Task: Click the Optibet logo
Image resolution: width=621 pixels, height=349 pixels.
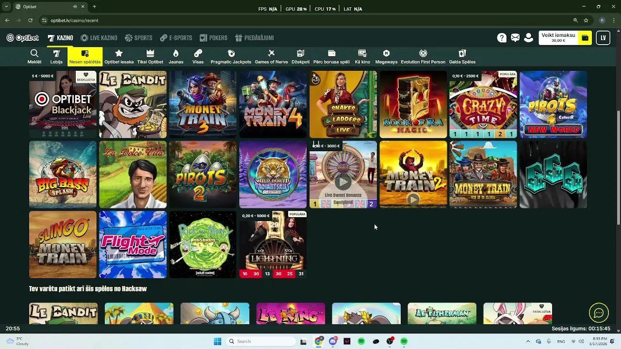Action: pyautogui.click(x=23, y=38)
